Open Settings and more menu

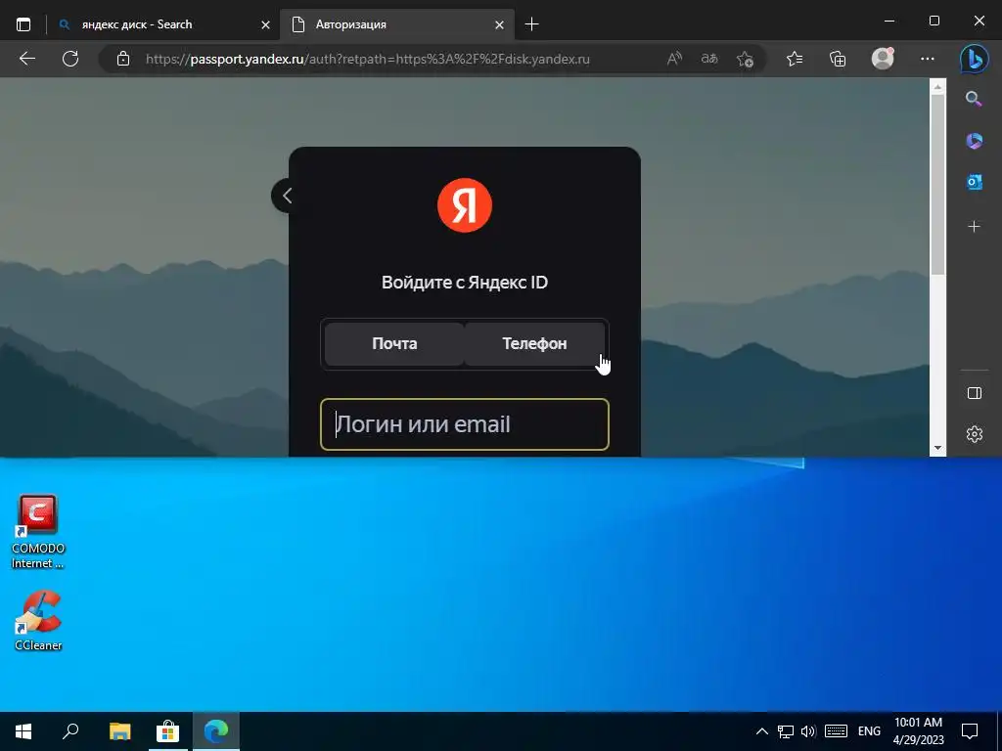(x=928, y=59)
